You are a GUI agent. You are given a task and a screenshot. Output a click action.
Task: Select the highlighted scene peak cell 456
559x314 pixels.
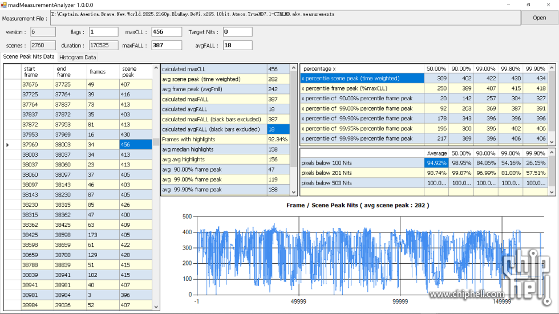135,145
